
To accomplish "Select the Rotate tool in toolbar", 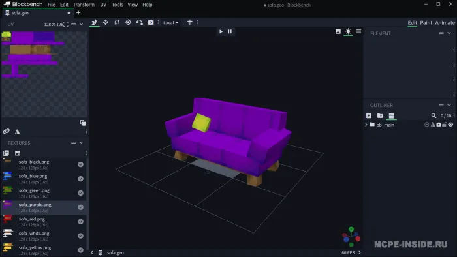I will tap(117, 22).
